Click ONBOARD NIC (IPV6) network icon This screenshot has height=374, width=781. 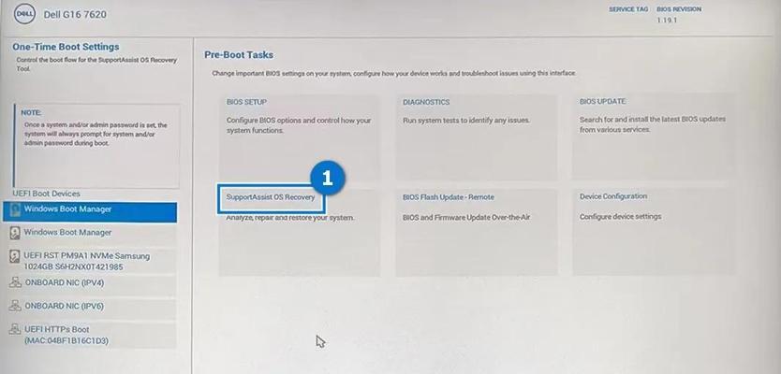pos(15,306)
